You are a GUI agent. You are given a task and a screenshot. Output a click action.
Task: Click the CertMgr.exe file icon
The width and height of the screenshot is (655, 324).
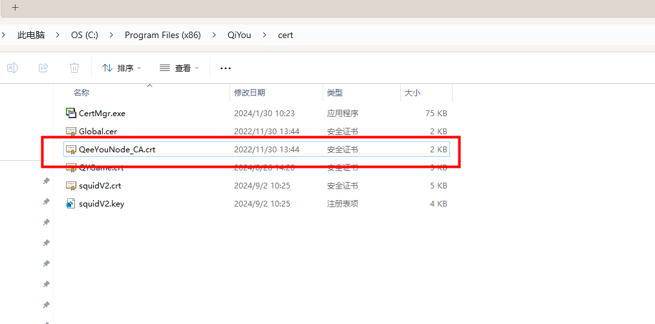pos(71,113)
